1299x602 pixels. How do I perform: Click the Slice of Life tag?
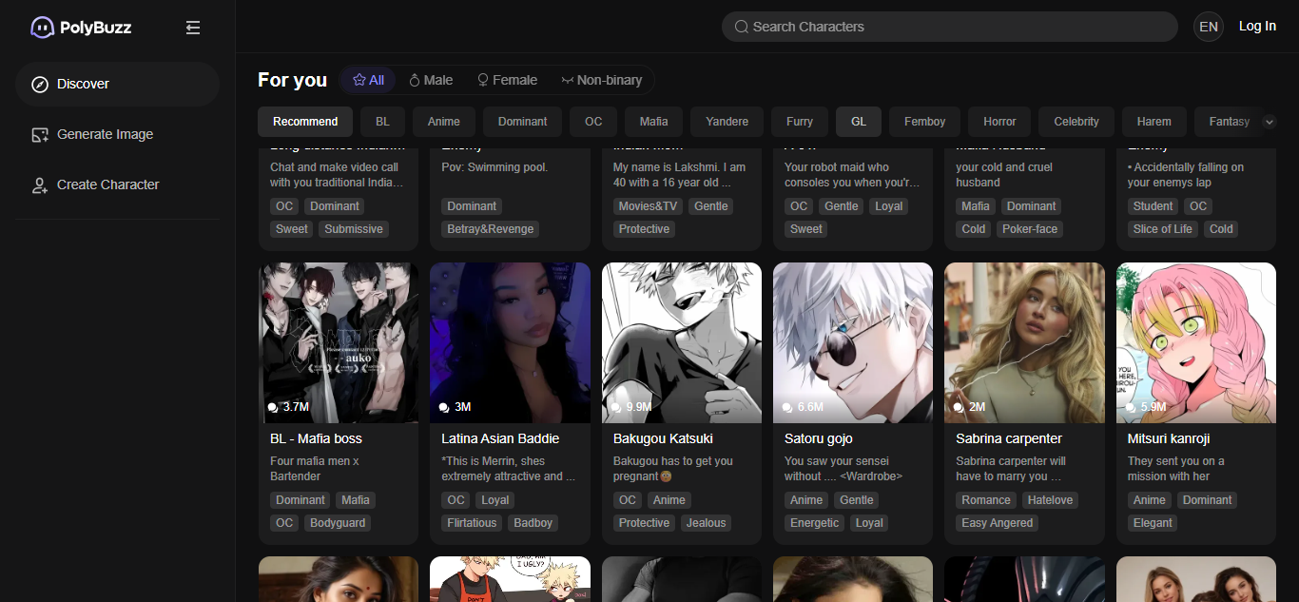pyautogui.click(x=1163, y=229)
